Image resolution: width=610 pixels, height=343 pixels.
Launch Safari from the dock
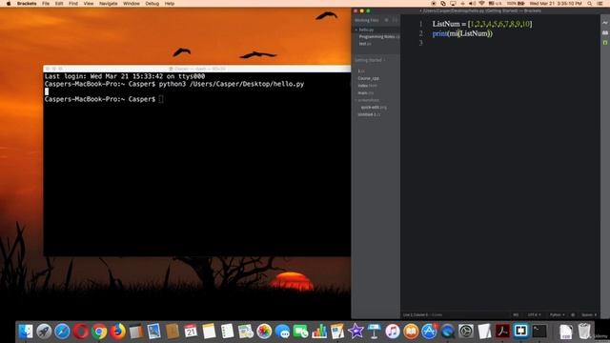[62, 332]
